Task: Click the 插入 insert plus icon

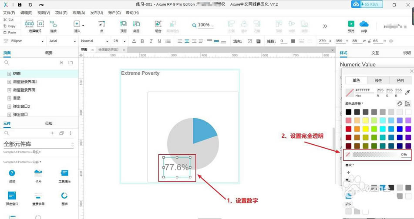Action: point(77,24)
